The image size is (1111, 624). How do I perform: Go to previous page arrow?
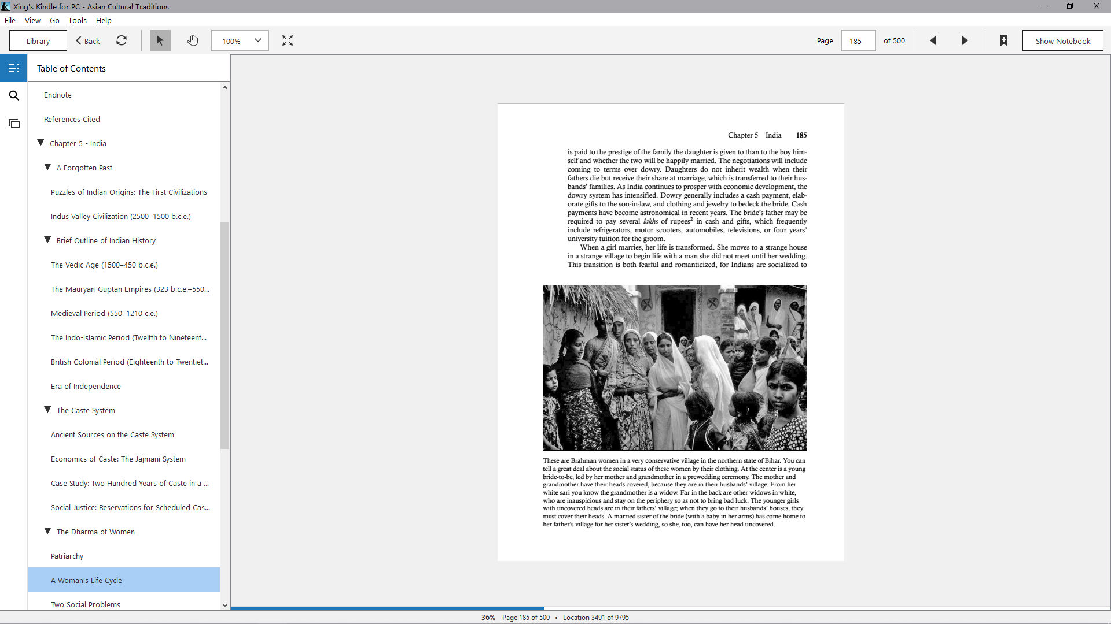[933, 40]
